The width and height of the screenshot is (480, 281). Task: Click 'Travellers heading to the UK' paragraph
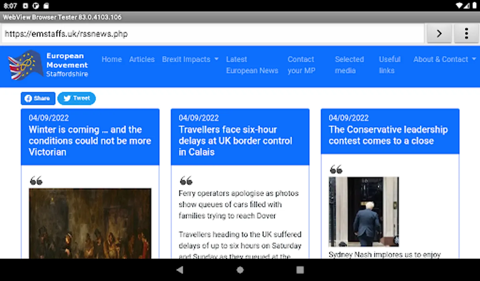tap(240, 245)
